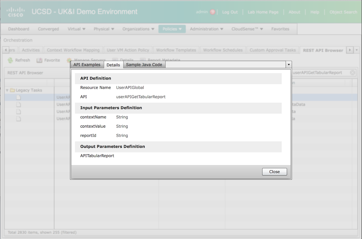This screenshot has width=362, height=239.
Task: Open the dialog tab list dropdown
Action: tap(289, 65)
